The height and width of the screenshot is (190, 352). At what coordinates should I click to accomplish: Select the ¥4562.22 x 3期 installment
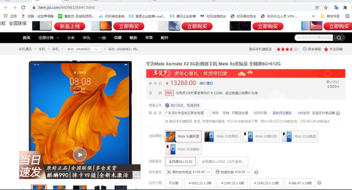[x=200, y=183]
